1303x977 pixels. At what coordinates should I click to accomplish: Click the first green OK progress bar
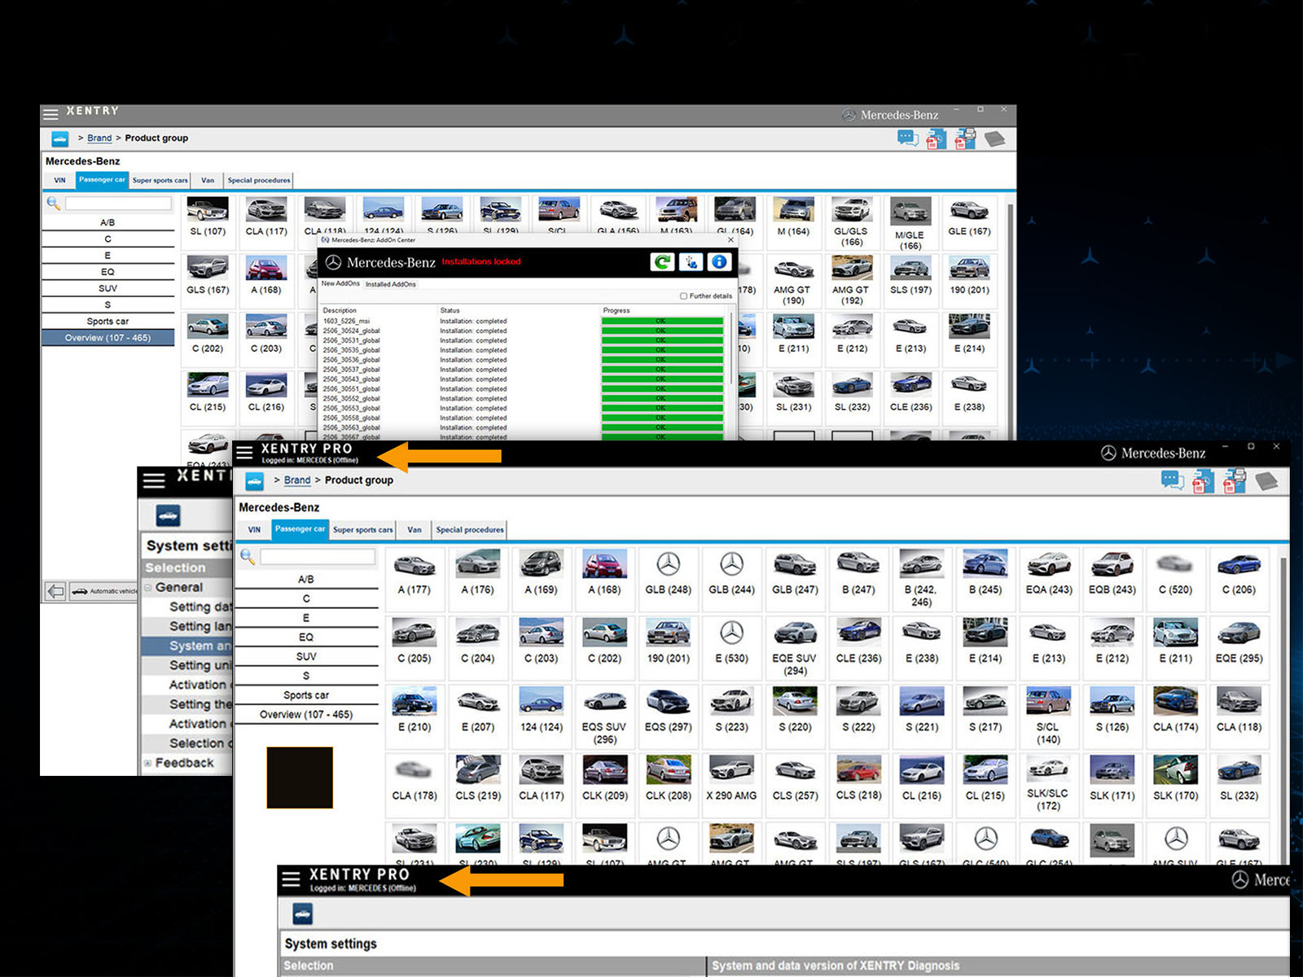(661, 321)
